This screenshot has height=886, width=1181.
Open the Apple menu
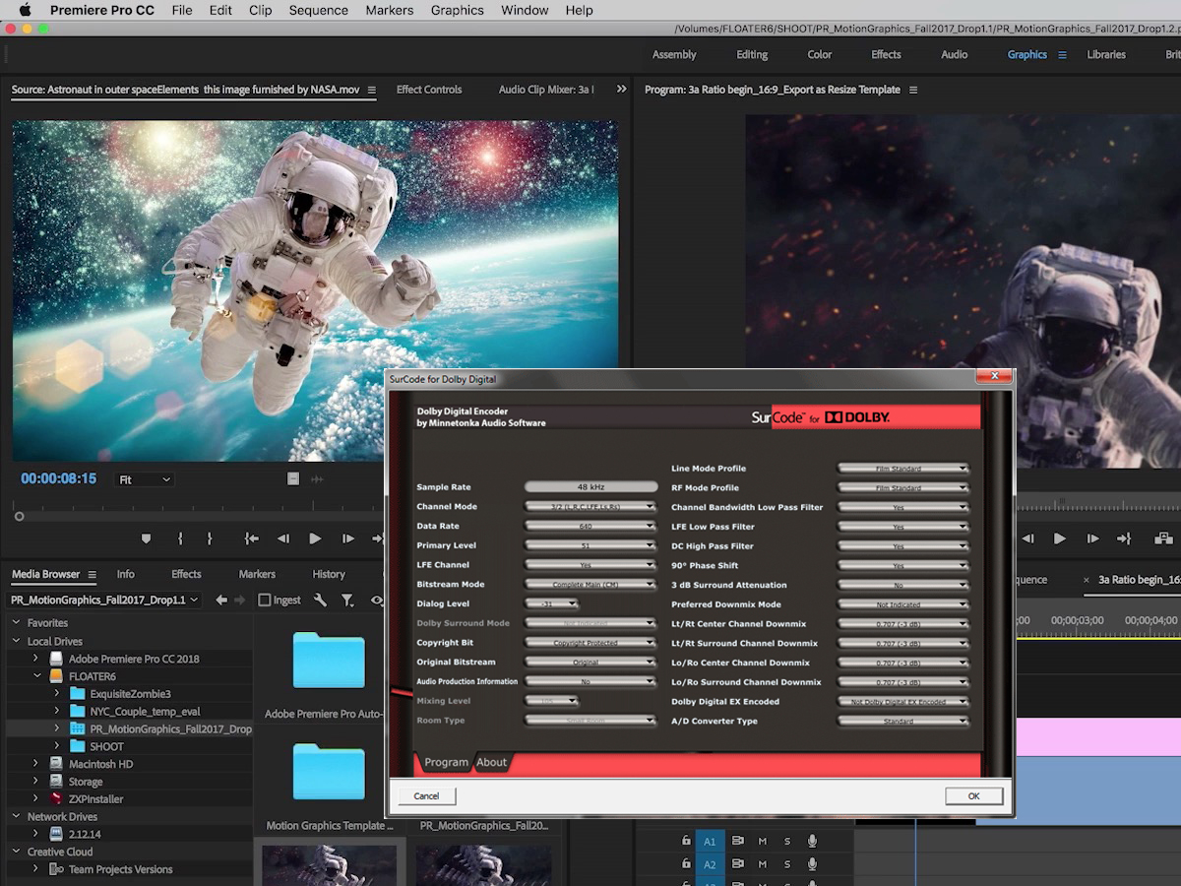(x=25, y=10)
